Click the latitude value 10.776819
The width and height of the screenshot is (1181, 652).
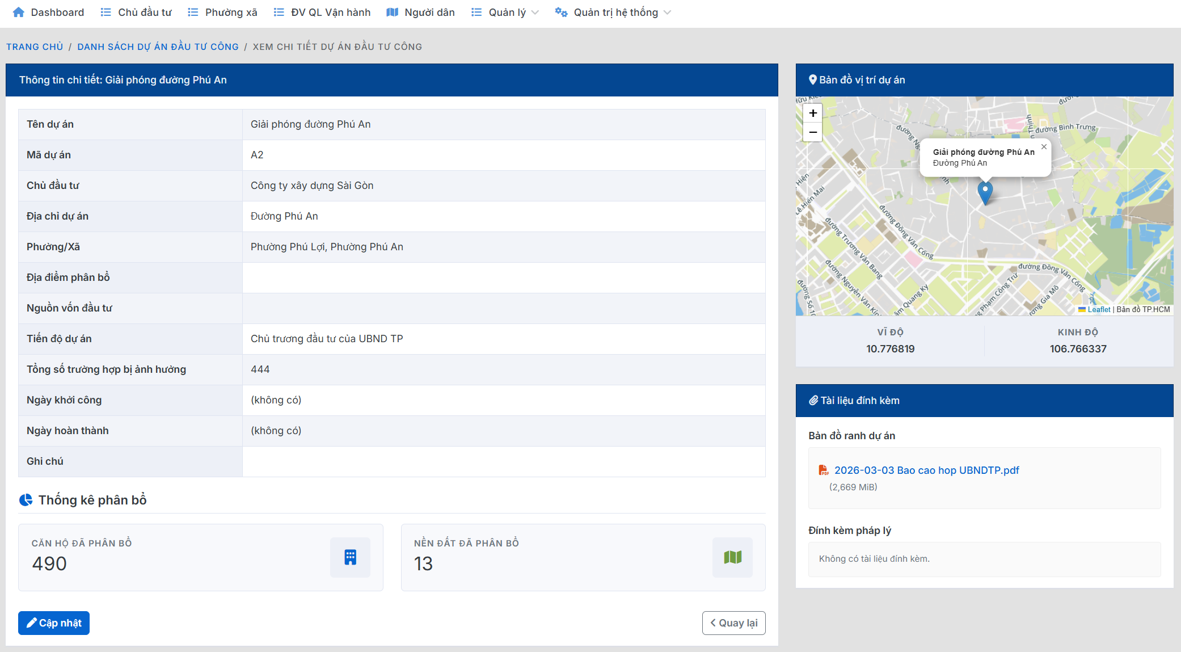click(891, 349)
